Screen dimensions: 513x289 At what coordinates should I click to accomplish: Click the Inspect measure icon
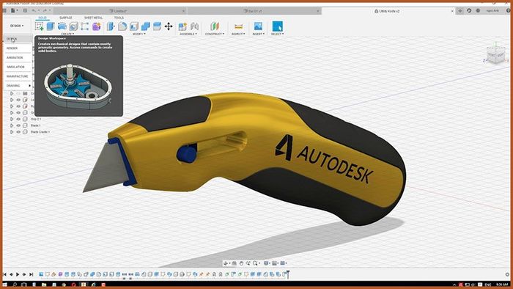(238, 26)
